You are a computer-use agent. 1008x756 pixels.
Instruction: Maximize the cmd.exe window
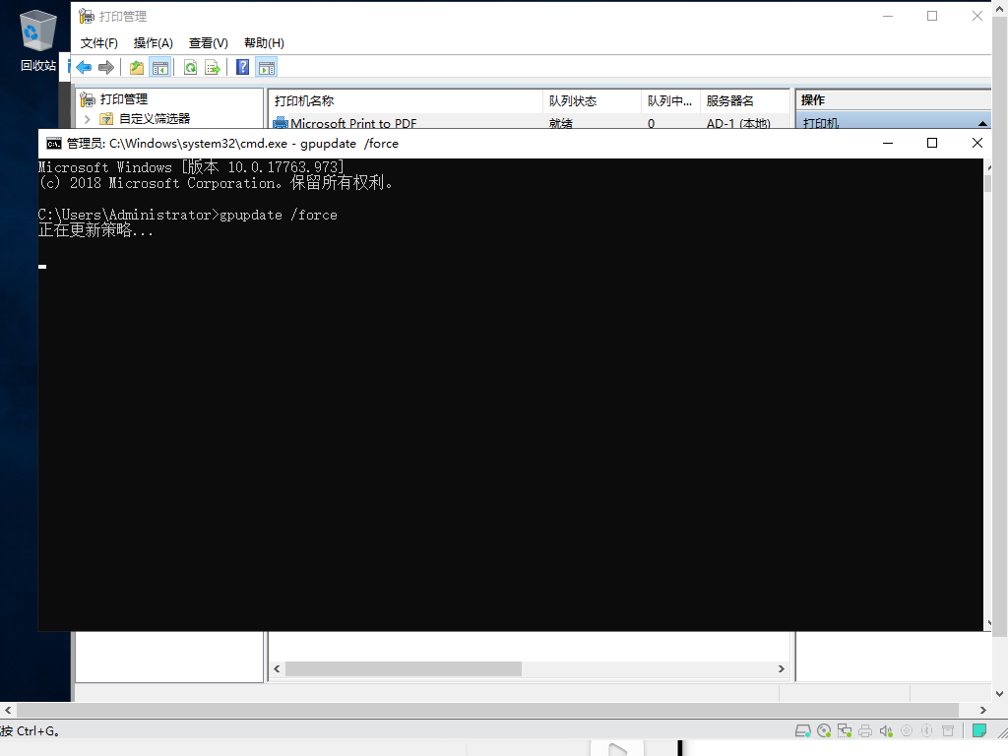932,143
